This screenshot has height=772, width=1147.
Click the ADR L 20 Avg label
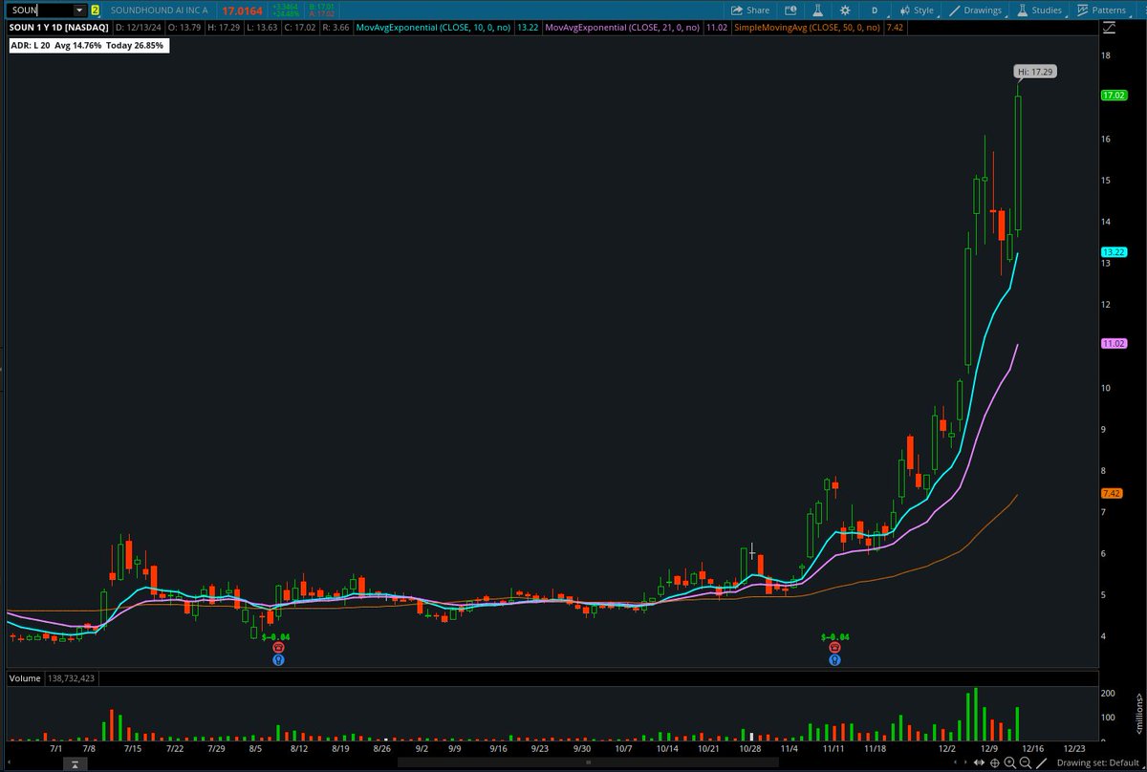pyautogui.click(x=88, y=45)
